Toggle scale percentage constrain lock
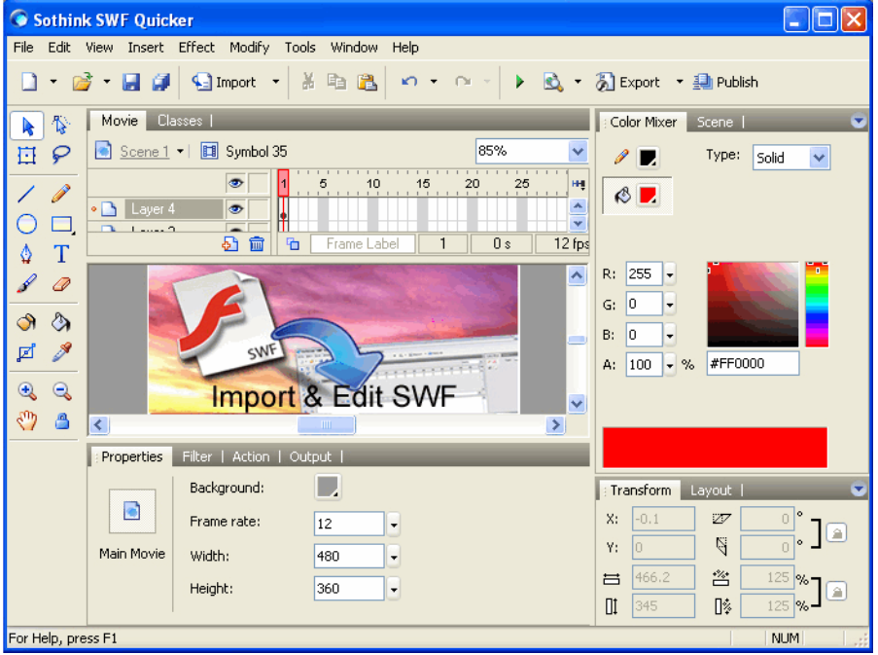Screen dimensions: 878x655 [837, 592]
